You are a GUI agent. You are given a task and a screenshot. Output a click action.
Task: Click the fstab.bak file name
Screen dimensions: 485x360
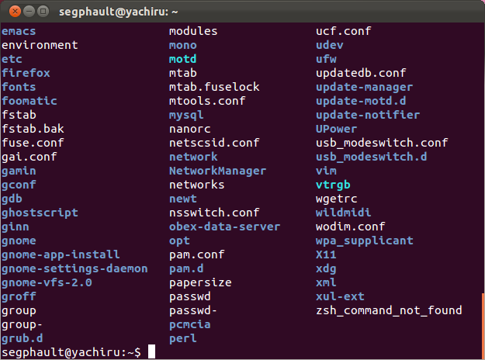coord(33,129)
